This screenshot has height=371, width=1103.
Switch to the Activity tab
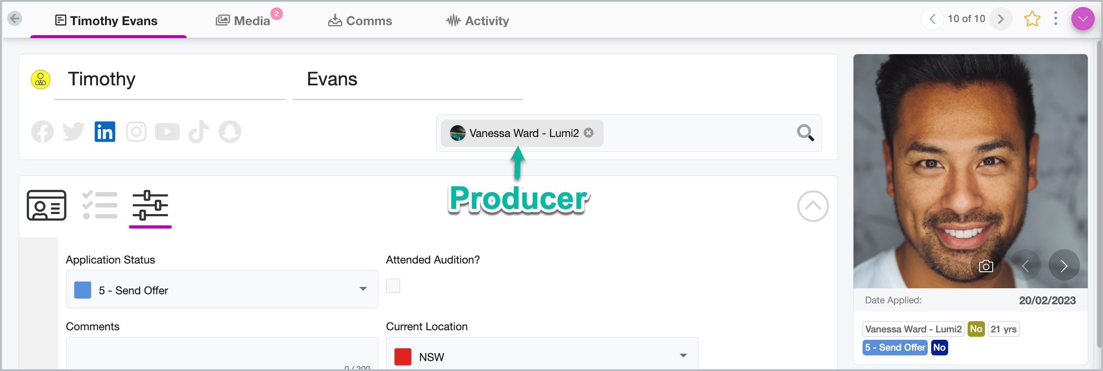477,20
